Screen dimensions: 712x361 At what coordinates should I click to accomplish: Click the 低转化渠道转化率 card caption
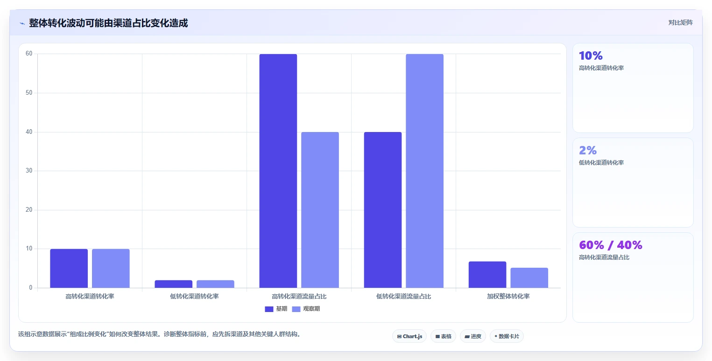[x=601, y=163]
